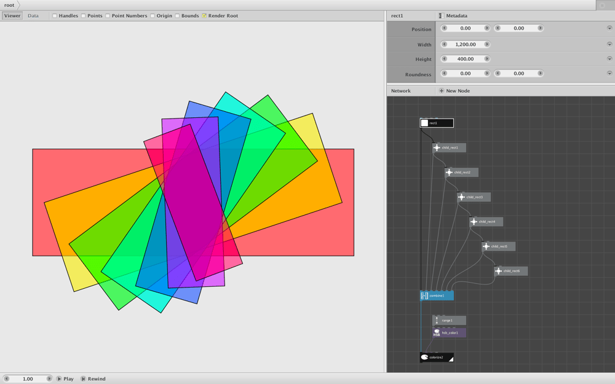Choose the child_rect6 node icon
Viewport: 615px width, 384px height.
pyautogui.click(x=499, y=271)
